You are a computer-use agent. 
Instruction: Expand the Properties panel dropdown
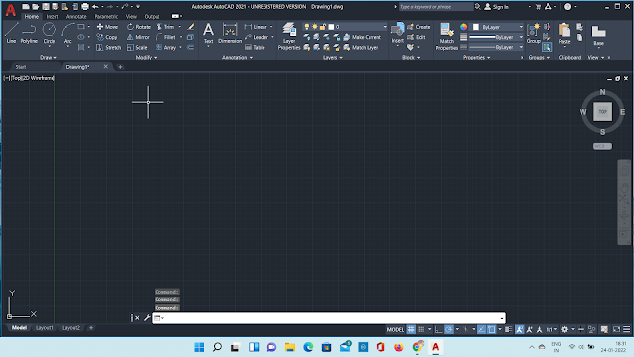coord(476,58)
